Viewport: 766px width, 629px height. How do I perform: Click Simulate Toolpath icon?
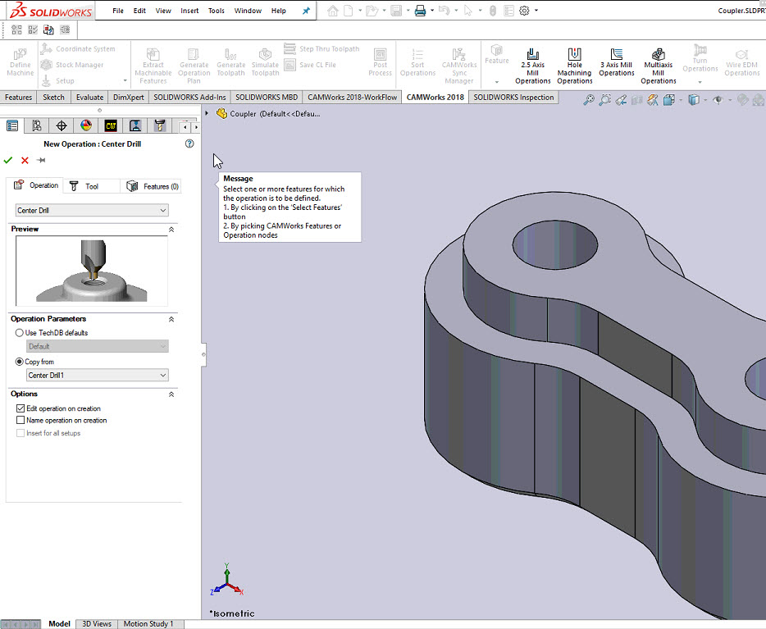[x=265, y=54]
